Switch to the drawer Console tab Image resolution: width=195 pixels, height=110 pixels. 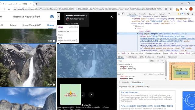(125, 82)
